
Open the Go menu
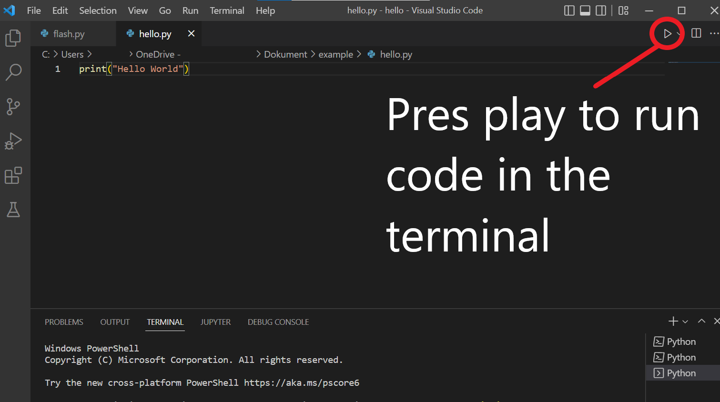165,10
